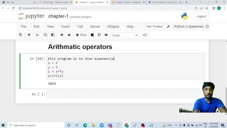Open a new browser tab with plus
Image resolution: width=227 pixels, height=128 pixels.
tap(187, 2)
